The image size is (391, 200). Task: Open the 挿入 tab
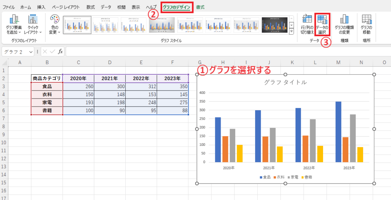(x=41, y=7)
